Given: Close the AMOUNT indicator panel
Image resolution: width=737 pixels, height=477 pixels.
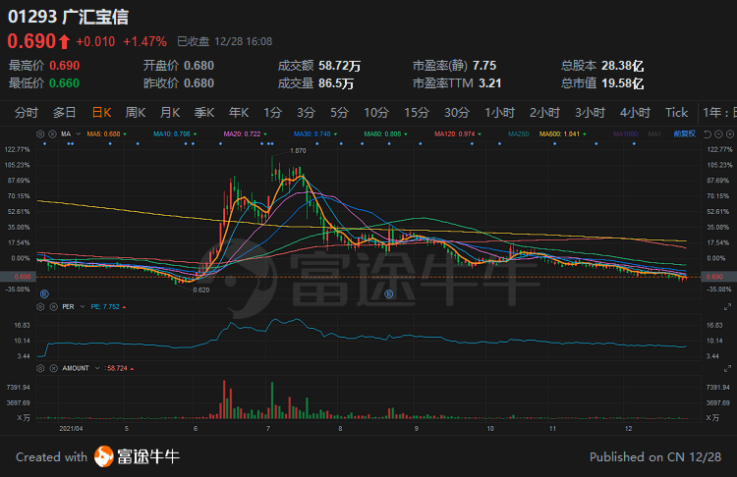Looking at the screenshot, I should click(x=54, y=369).
